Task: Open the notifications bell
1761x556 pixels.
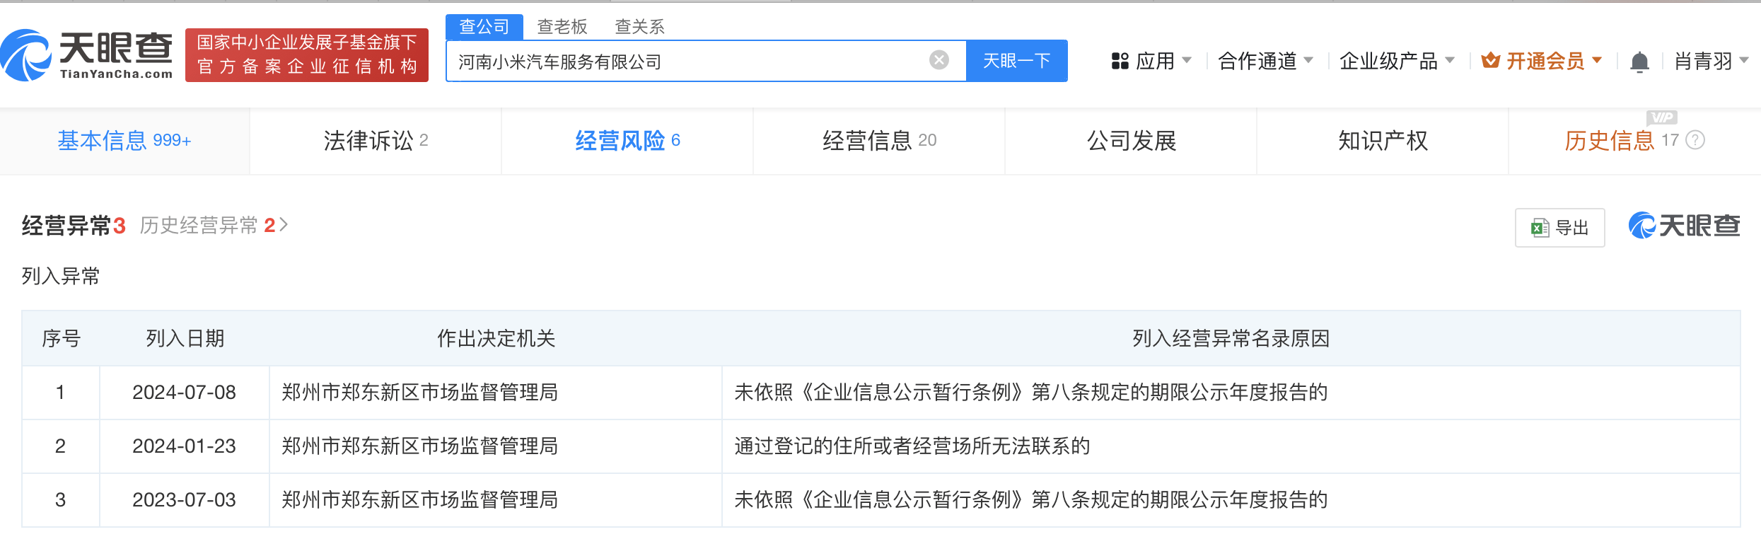Action: [1639, 62]
